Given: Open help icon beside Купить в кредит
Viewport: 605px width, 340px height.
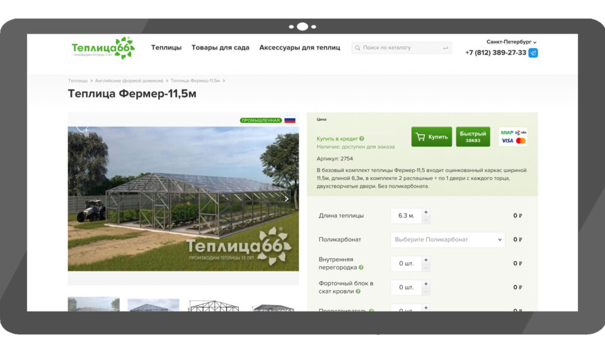Looking at the screenshot, I should (x=362, y=139).
